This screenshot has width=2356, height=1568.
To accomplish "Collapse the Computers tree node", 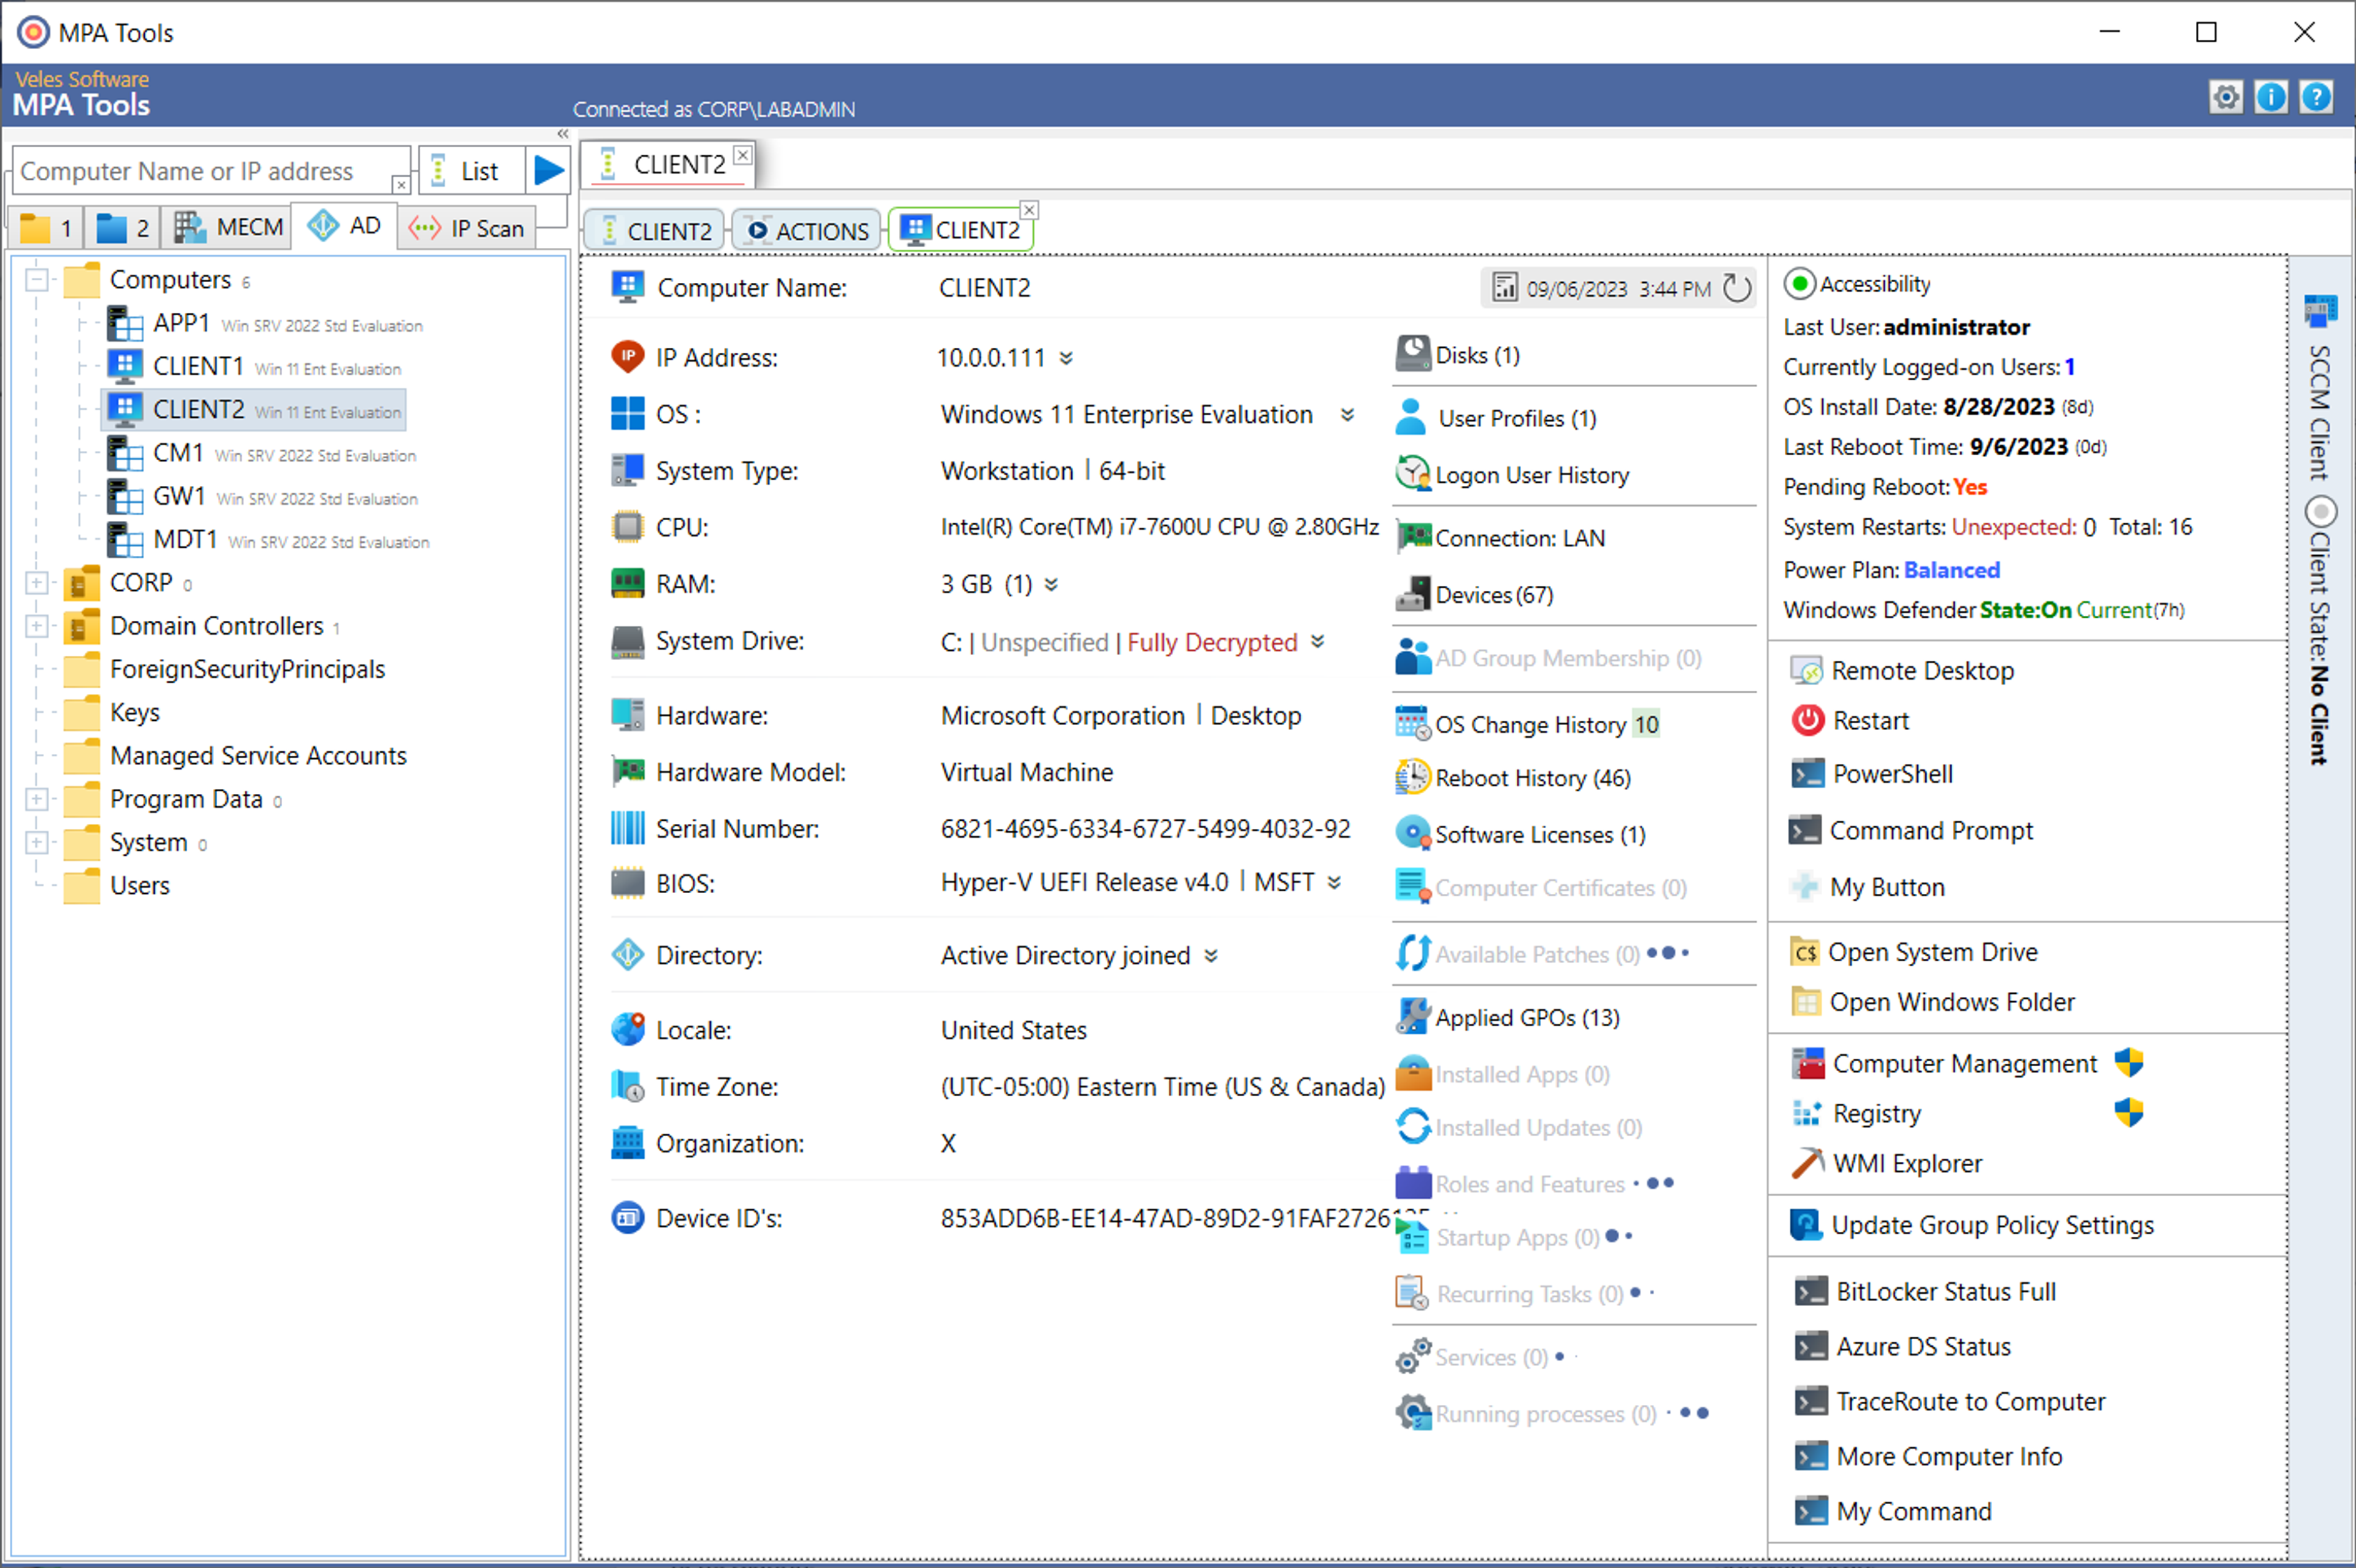I will [x=37, y=279].
